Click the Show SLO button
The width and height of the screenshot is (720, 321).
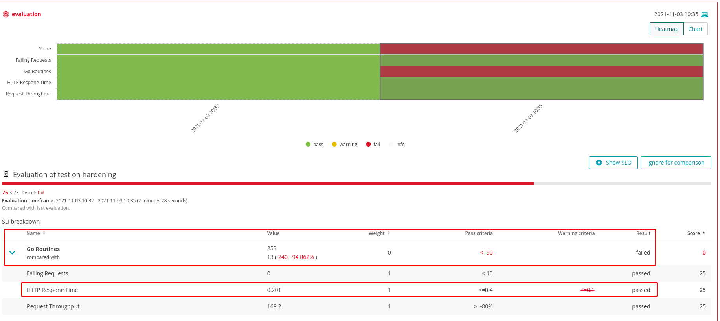[x=613, y=163]
